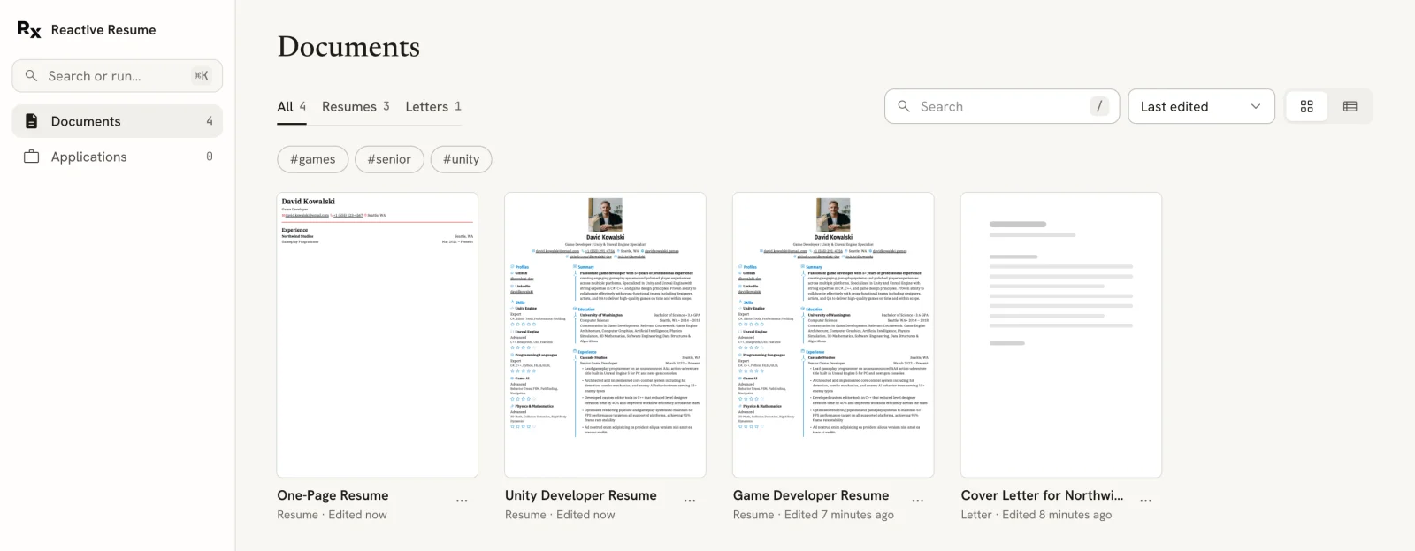Open the Search or run command box

click(118, 76)
